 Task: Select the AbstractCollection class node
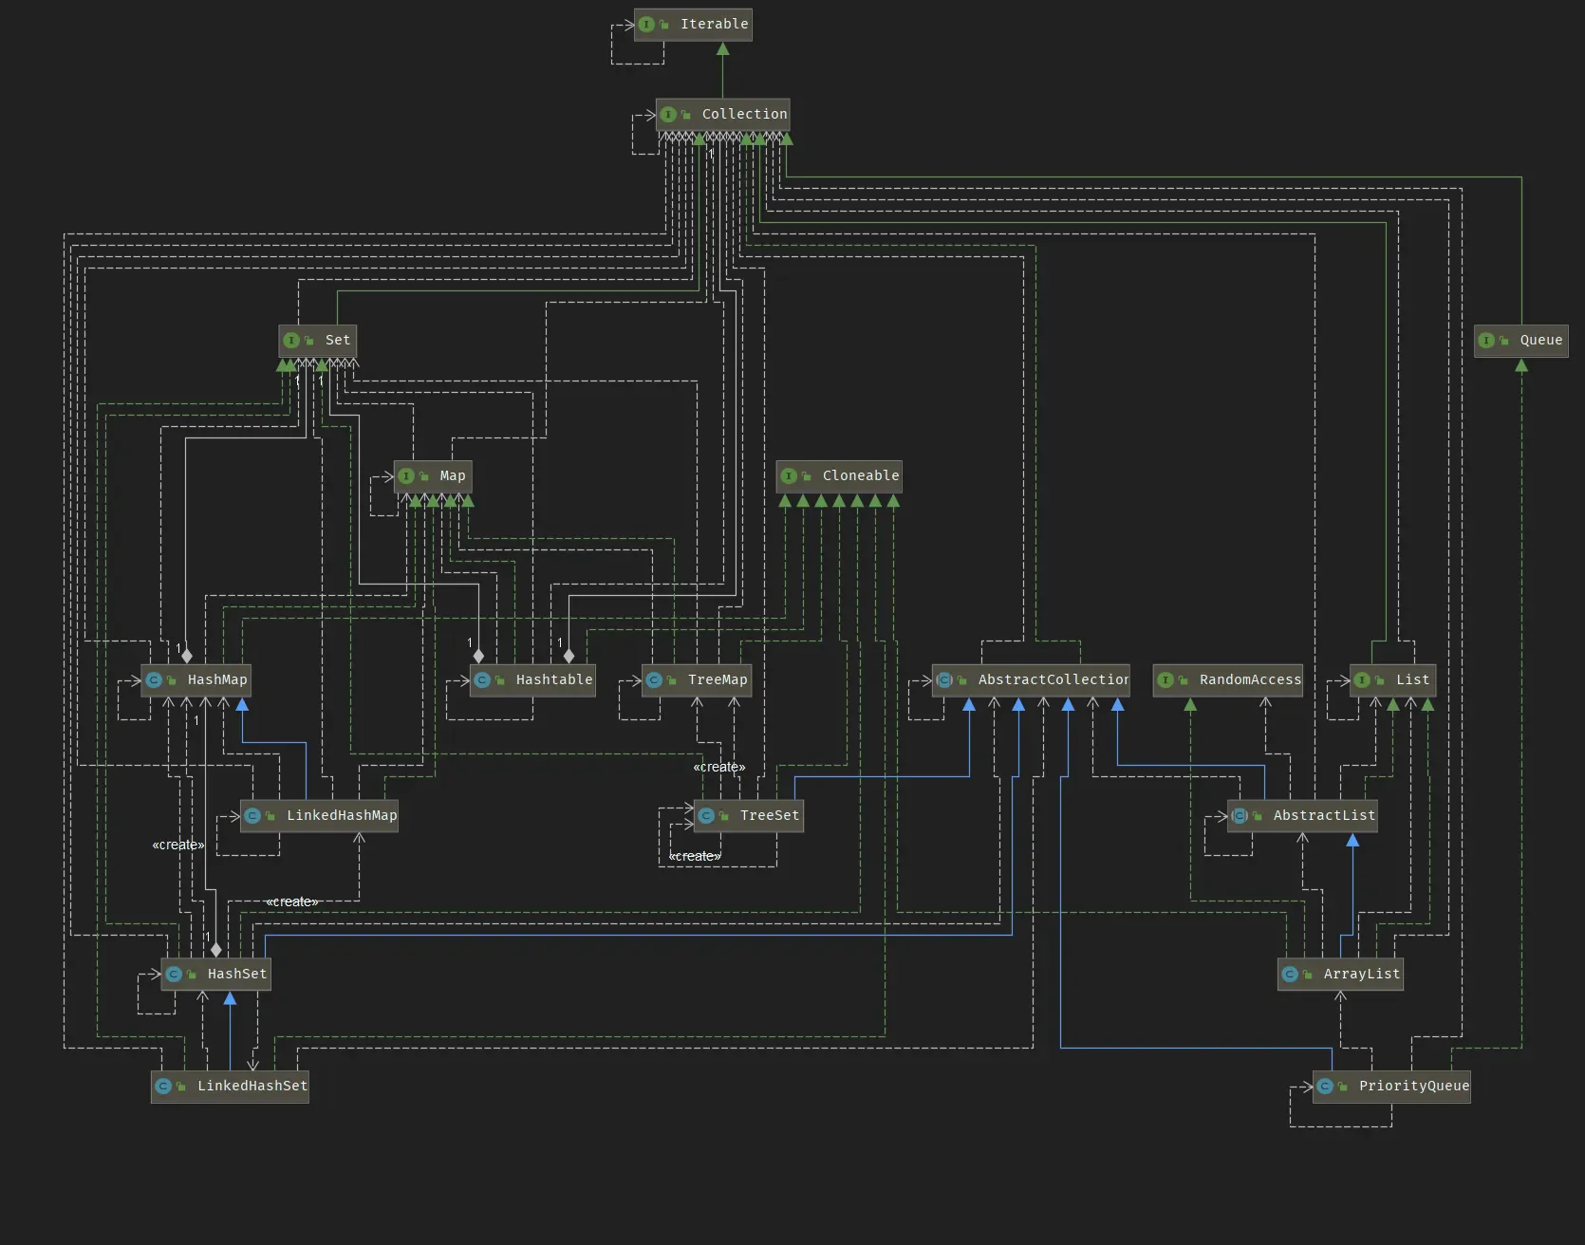pyautogui.click(x=1031, y=680)
